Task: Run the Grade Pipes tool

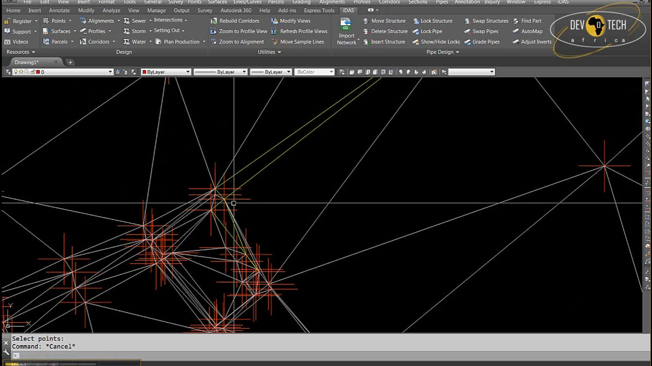Action: point(481,41)
